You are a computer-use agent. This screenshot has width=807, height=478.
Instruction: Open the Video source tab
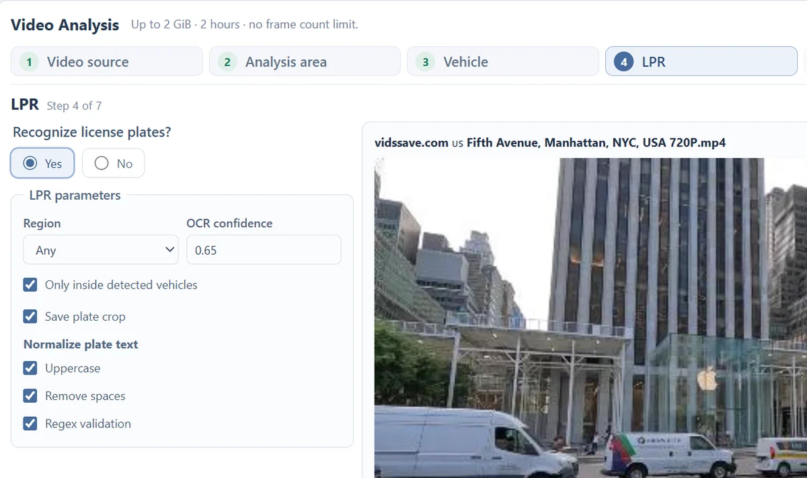107,61
